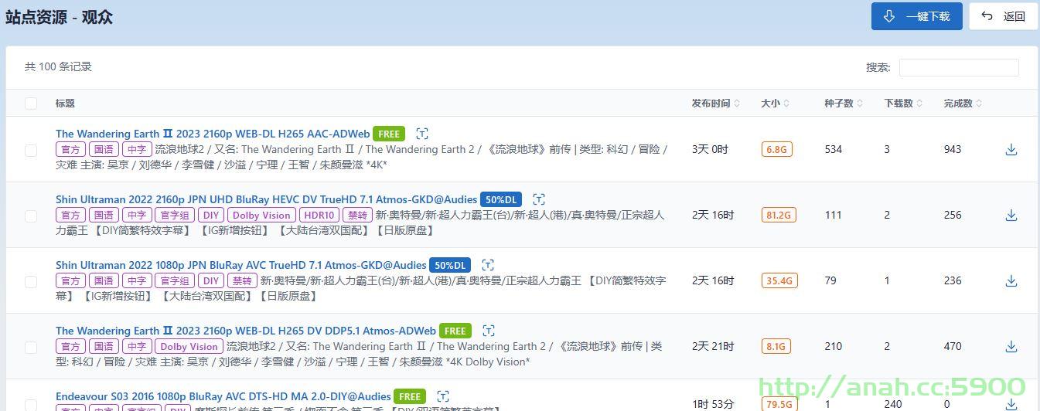Click recognize icon beside Wandering Earth DV FREE
The image size is (1040, 411).
488,331
